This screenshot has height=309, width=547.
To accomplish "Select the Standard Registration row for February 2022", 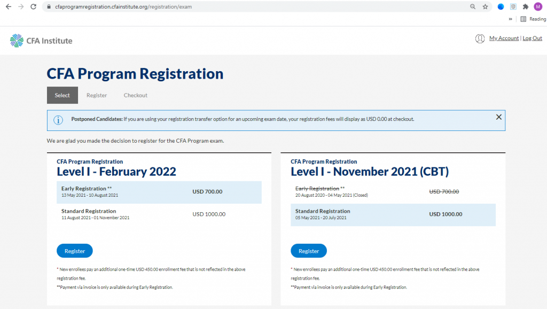I will pyautogui.click(x=159, y=214).
